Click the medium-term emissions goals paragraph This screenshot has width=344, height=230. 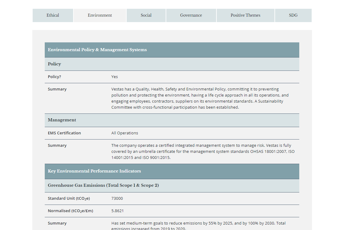pyautogui.click(x=199, y=225)
